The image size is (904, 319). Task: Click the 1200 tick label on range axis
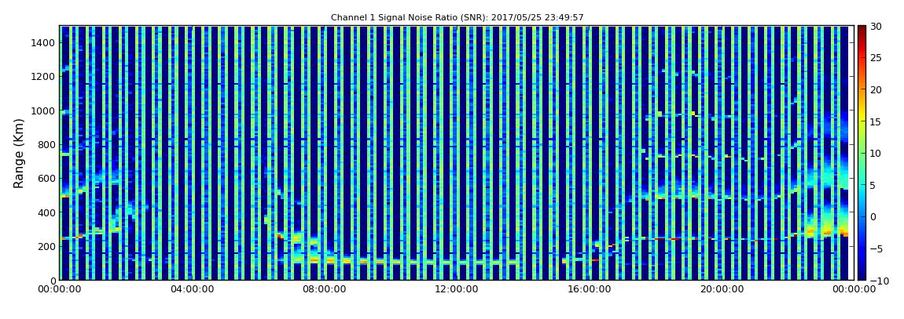coord(43,77)
